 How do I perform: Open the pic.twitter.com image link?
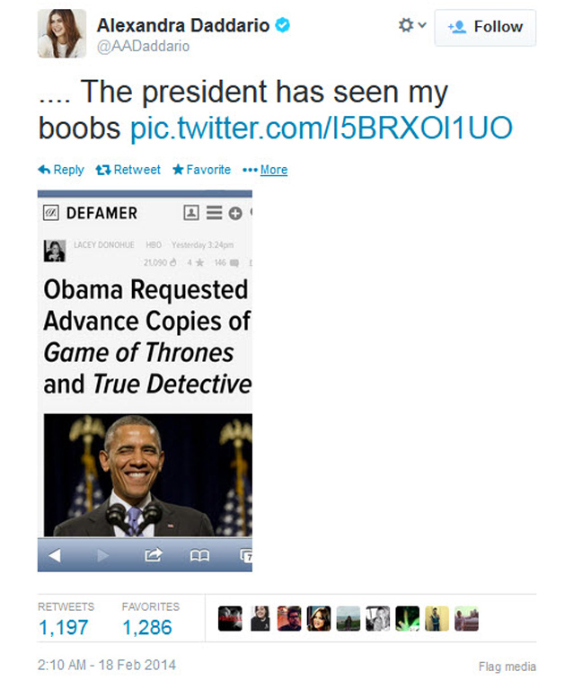pos(322,128)
